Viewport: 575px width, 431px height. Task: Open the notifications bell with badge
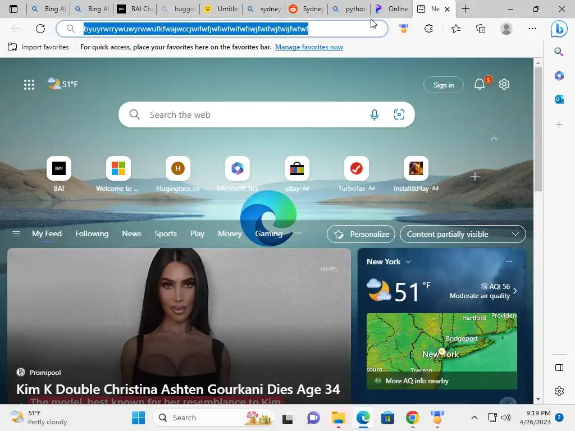point(480,84)
